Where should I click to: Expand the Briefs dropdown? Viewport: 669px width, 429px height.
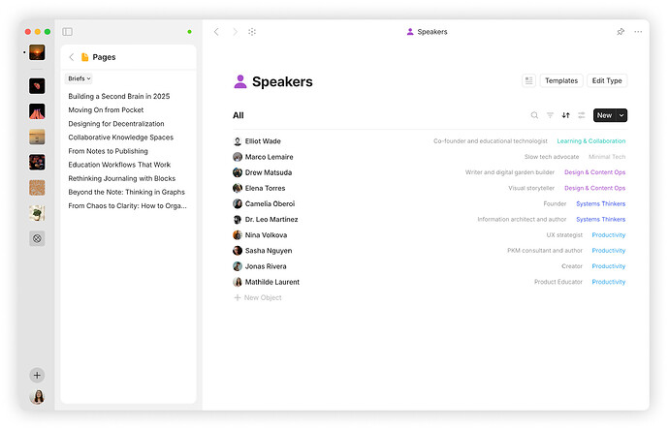click(79, 78)
